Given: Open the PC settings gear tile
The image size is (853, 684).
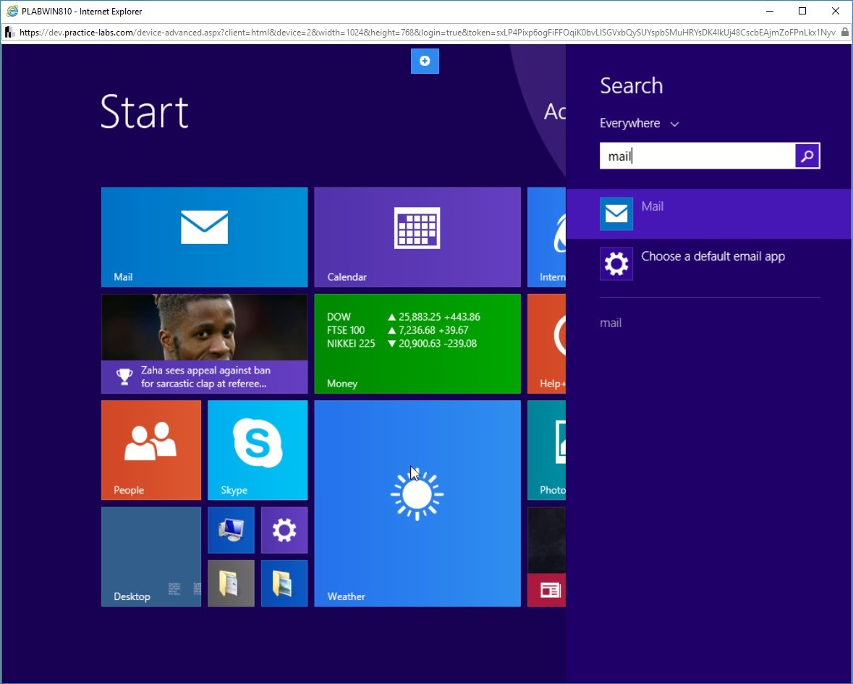Looking at the screenshot, I should click(284, 530).
